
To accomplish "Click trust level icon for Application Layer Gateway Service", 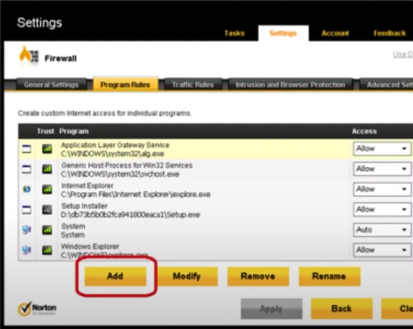I will pos(47,149).
